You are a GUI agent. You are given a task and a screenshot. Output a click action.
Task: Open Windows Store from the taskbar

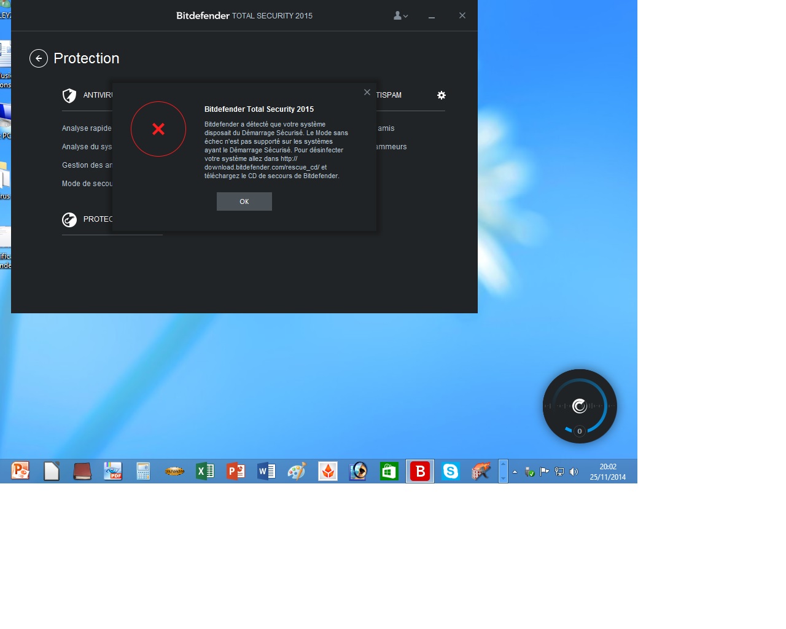click(389, 471)
